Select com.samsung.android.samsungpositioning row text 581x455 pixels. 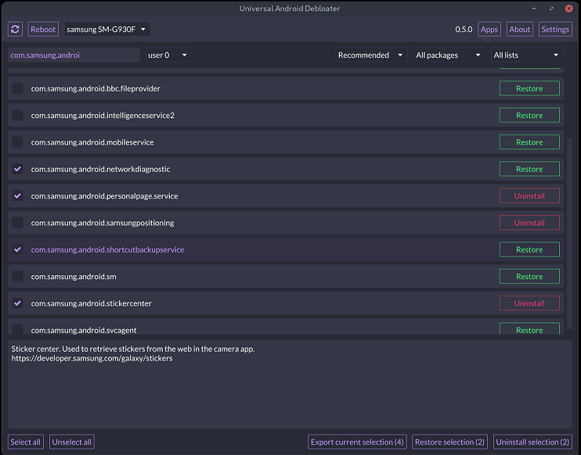point(103,223)
